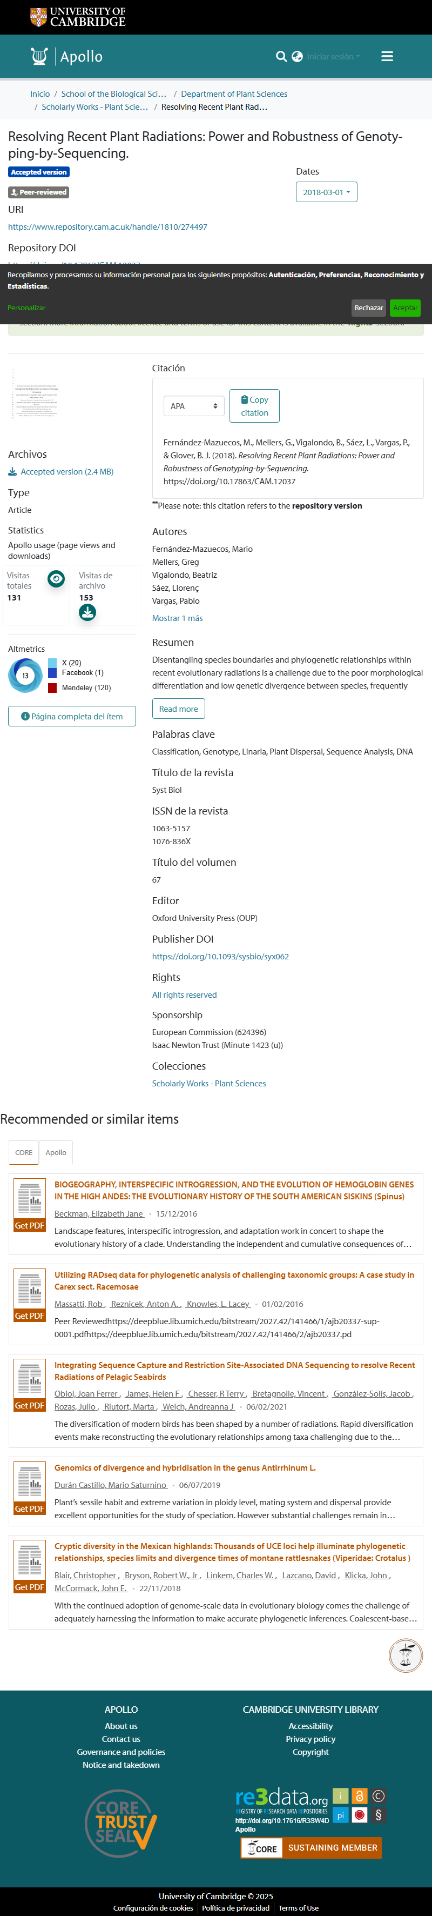The width and height of the screenshot is (432, 1916).
Task: Click the eye icon for total visits
Action: 56,579
